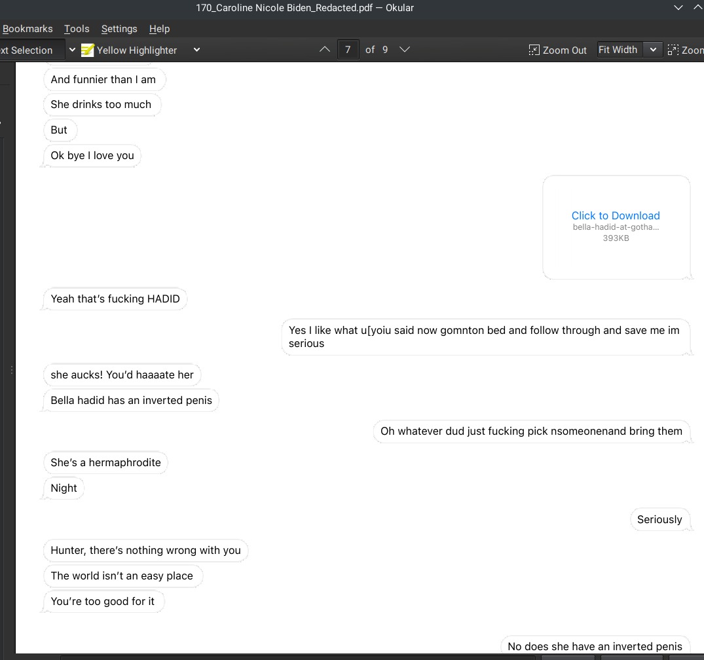The image size is (704, 660).
Task: Open the Settings menu
Action: coord(119,29)
